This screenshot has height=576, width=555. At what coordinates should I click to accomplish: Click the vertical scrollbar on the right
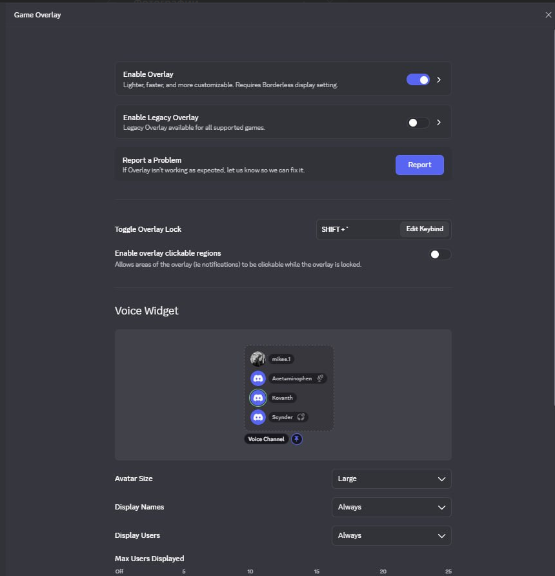point(553,217)
